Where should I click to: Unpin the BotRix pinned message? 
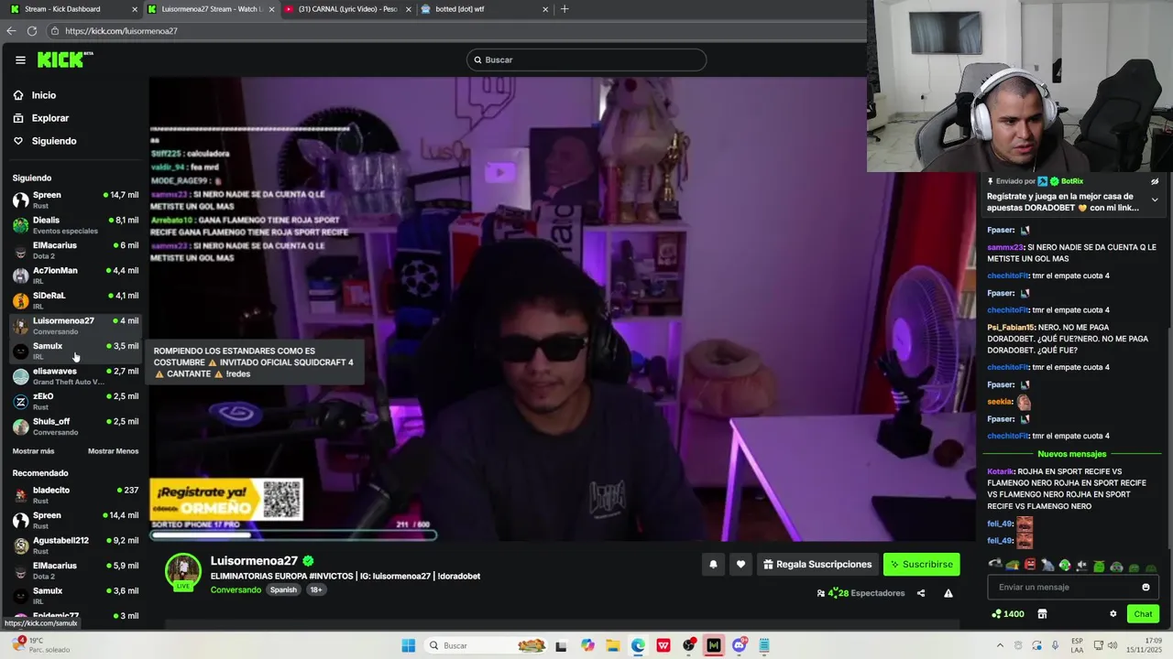(1155, 181)
